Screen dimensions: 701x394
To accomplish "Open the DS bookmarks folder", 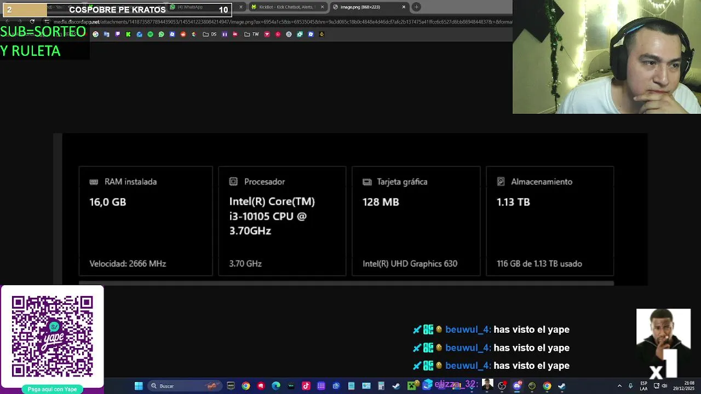I will (x=209, y=34).
